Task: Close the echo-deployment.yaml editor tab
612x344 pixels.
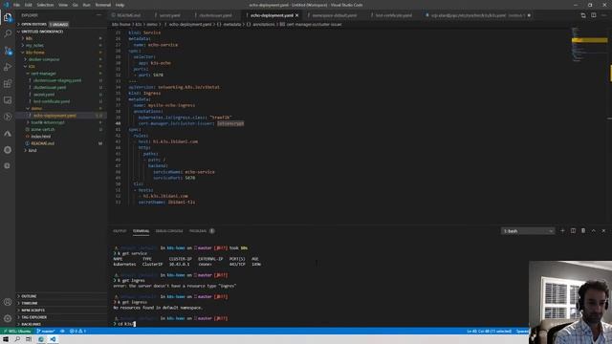Action: [297, 15]
